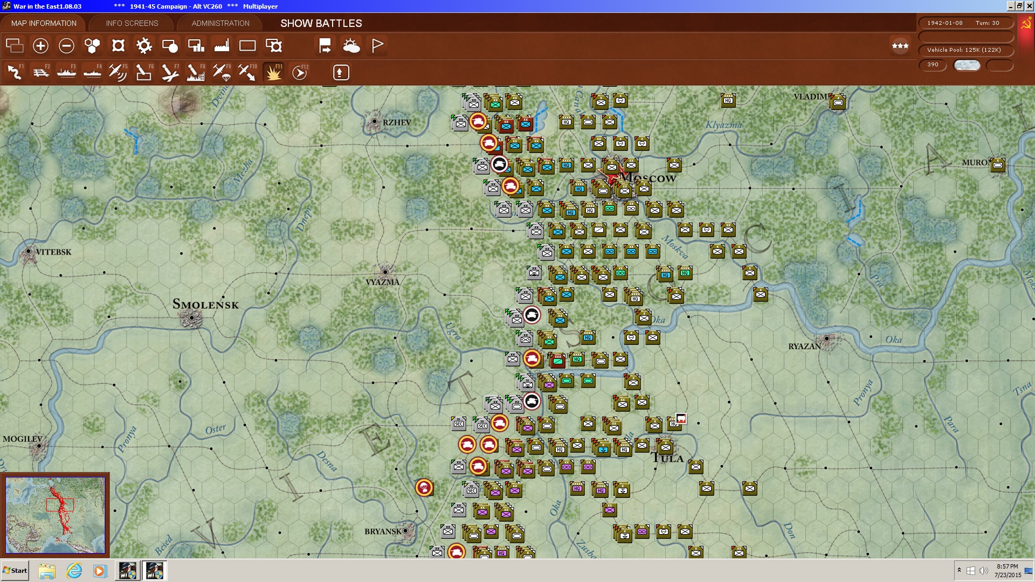Image resolution: width=1035 pixels, height=582 pixels.
Task: Click the Vehicle Pool 125K field
Action: point(965,50)
